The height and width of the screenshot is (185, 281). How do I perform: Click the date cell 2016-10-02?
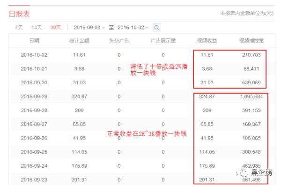coord(34,55)
